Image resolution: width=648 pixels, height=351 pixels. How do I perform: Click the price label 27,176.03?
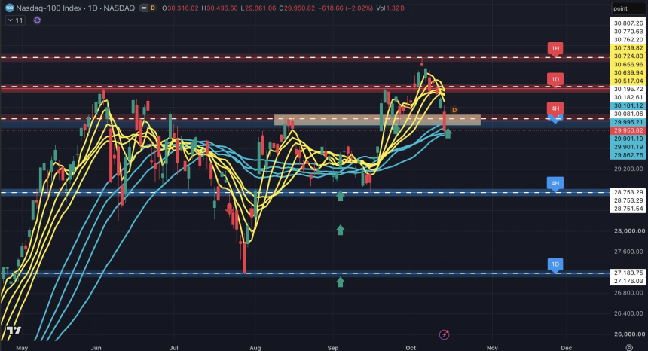pyautogui.click(x=628, y=281)
